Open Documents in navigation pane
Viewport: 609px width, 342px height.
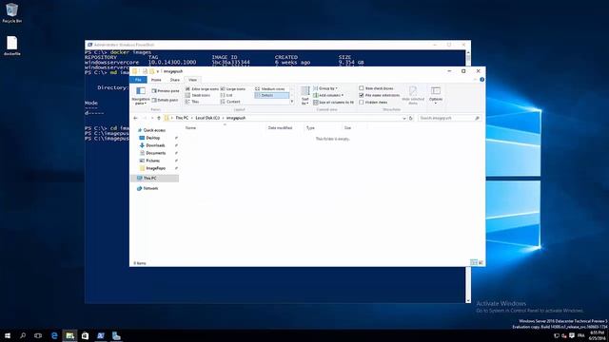coord(152,153)
